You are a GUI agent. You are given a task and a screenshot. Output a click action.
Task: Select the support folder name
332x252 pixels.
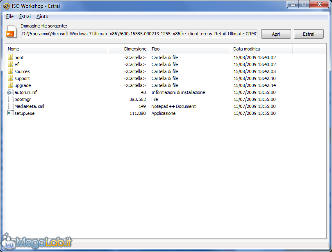[x=22, y=78]
